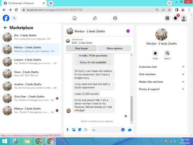
Task: Expand Chat members section
Action: (x=161, y=74)
